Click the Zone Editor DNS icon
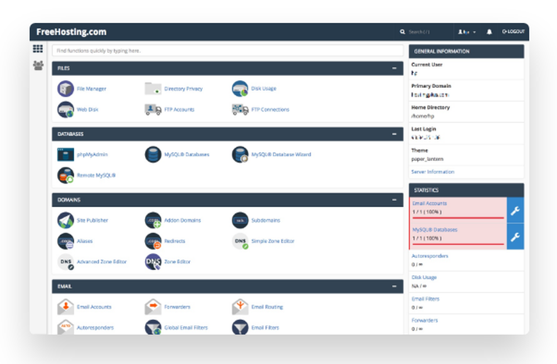Viewport: 557px width, 364px height. coord(153,262)
